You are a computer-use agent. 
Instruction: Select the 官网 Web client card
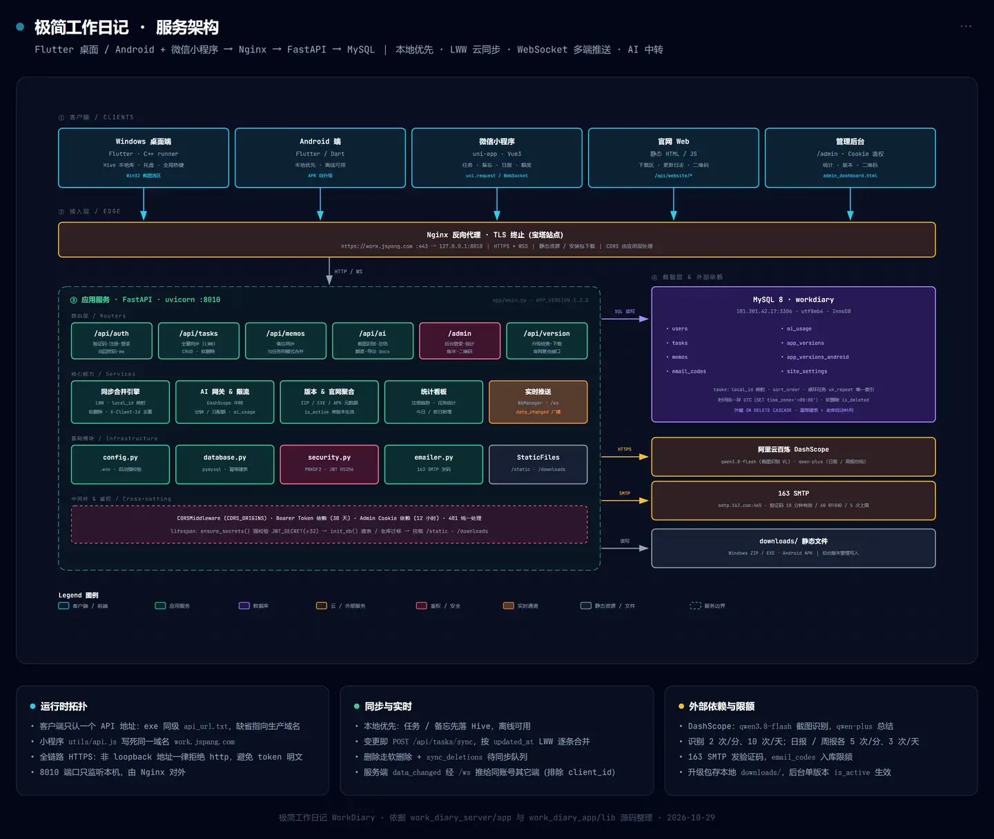[674, 158]
